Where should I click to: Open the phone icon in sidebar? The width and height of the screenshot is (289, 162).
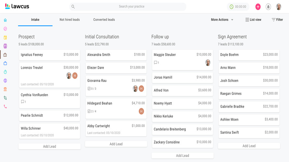pyautogui.click(x=5, y=106)
